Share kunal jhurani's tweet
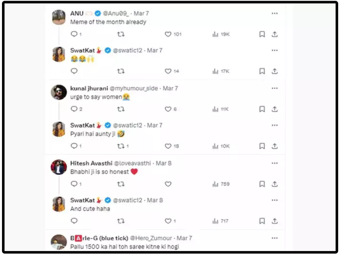The height and width of the screenshot is (255, 341). pos(275,109)
